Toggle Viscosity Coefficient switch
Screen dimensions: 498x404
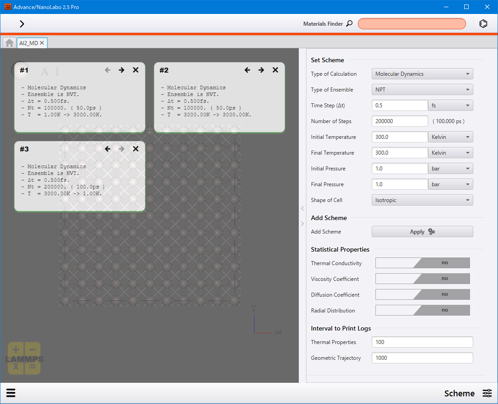422,279
